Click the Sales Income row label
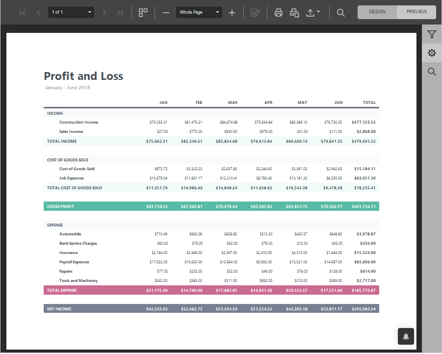 click(x=71, y=131)
